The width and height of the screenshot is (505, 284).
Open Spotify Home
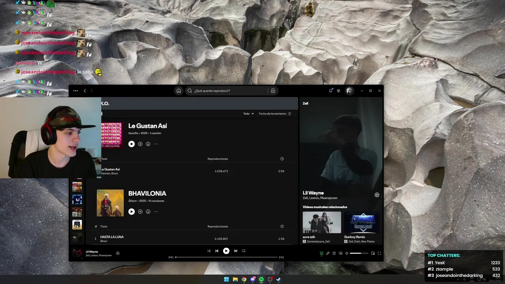(179, 91)
